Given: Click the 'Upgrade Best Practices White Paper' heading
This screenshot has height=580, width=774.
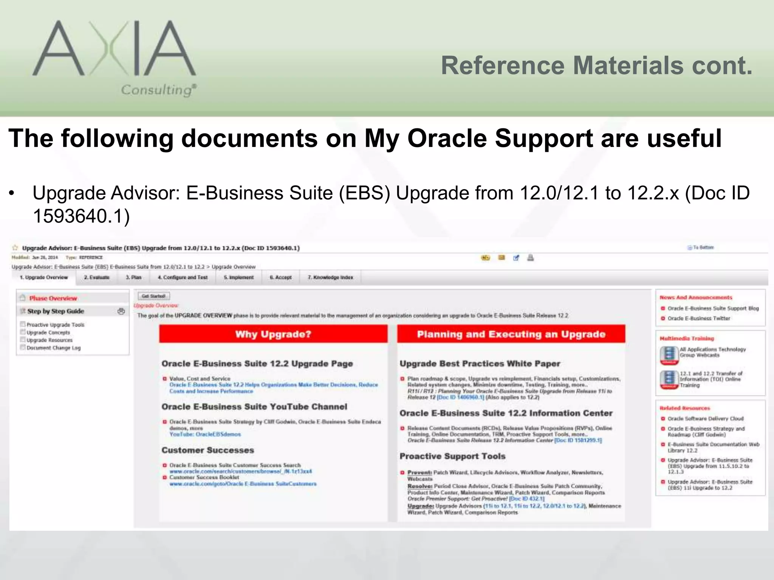Looking at the screenshot, I should point(480,364).
